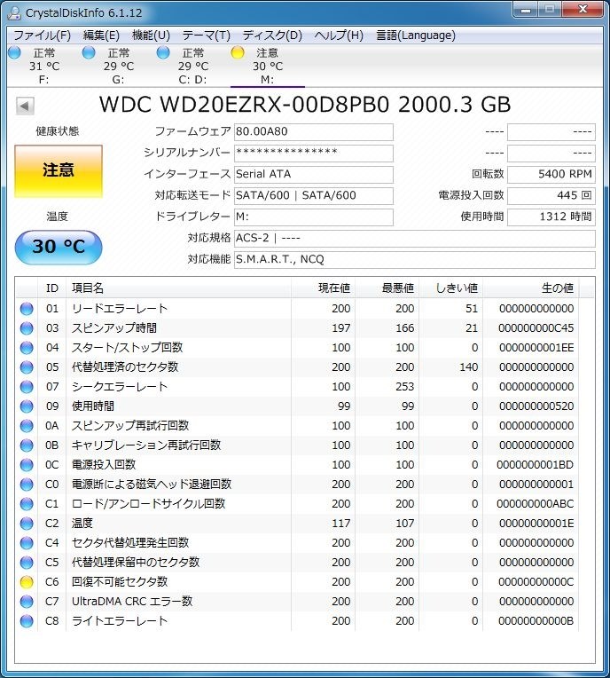The height and width of the screenshot is (678, 610).
Task: Click status icon for シークエラーレート row
Action: point(27,387)
